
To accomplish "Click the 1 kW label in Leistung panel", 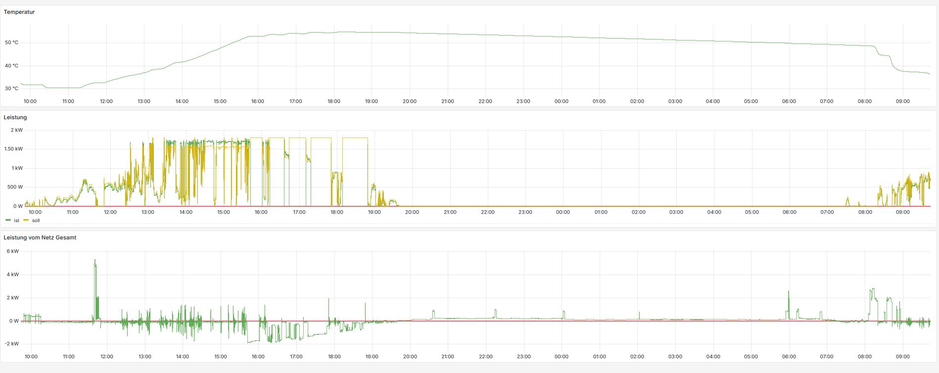I will point(17,168).
